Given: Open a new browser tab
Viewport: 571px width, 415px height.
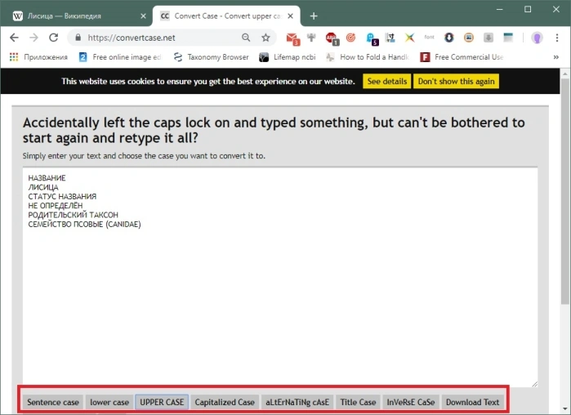Looking at the screenshot, I should click(314, 16).
